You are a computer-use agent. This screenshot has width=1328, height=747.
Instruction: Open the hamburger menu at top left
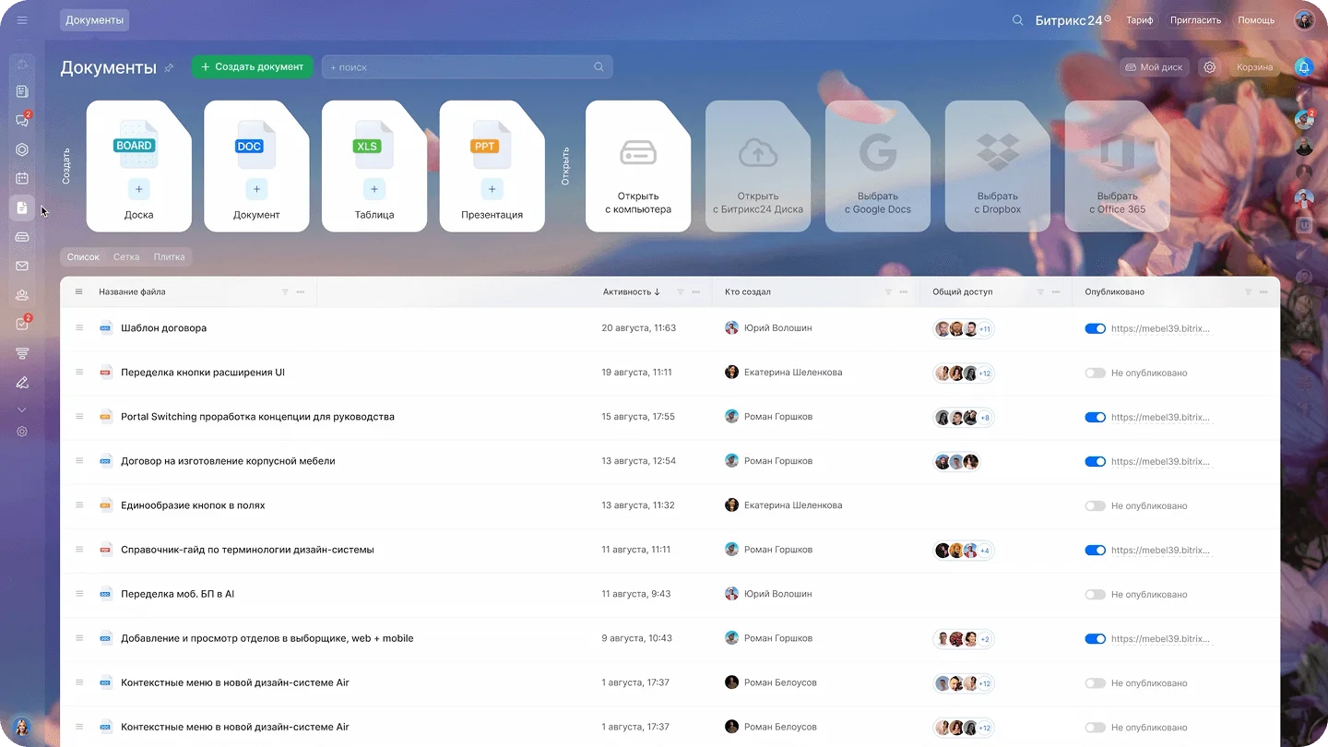pyautogui.click(x=22, y=20)
